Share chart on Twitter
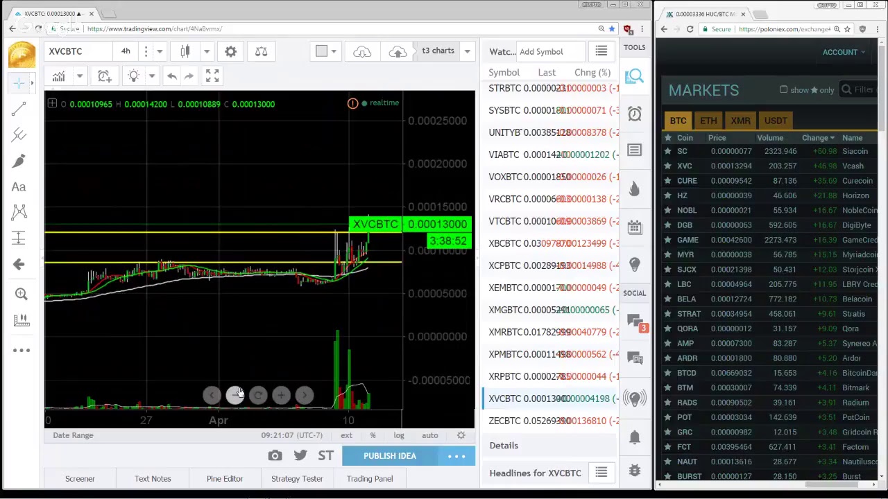The image size is (888, 499). (x=300, y=455)
